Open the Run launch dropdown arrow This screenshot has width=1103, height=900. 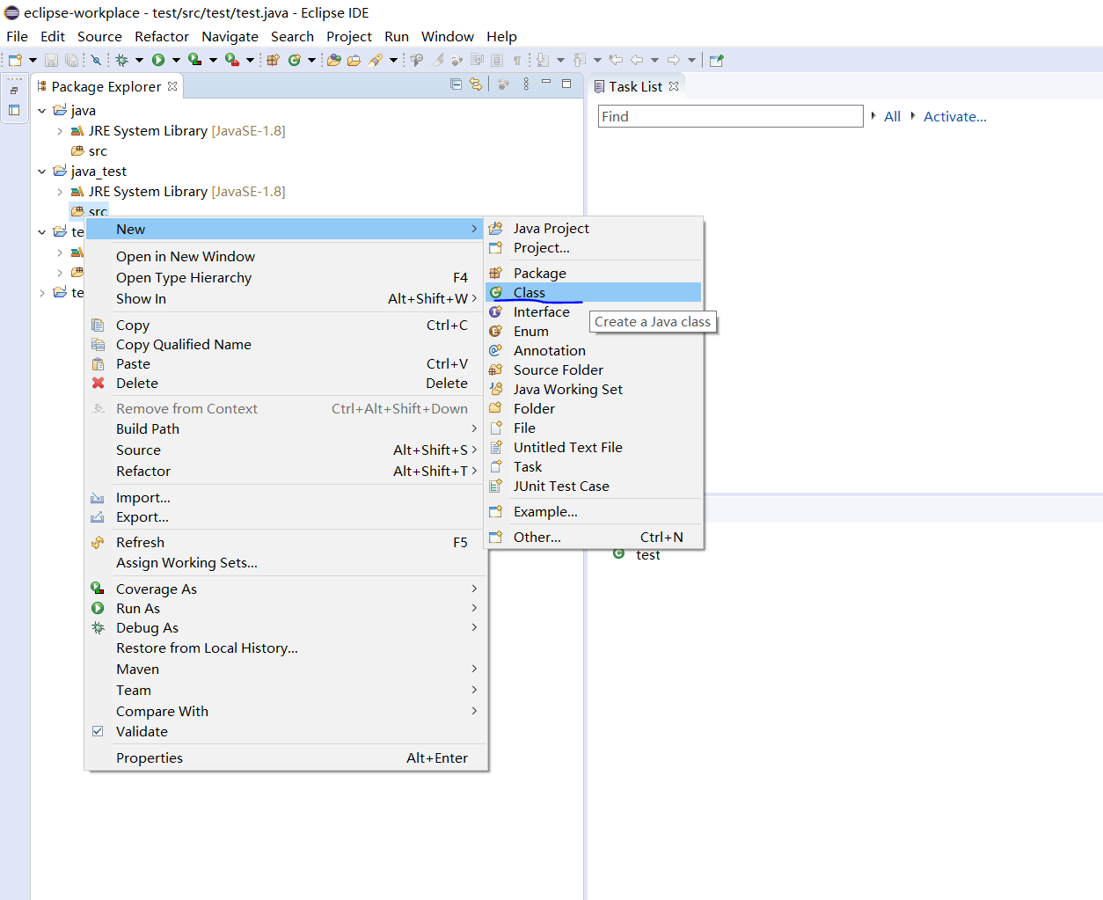pos(176,60)
